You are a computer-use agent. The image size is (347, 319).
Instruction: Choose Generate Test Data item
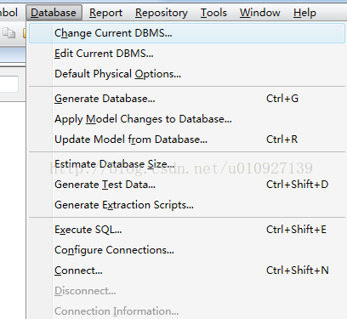(187, 185)
